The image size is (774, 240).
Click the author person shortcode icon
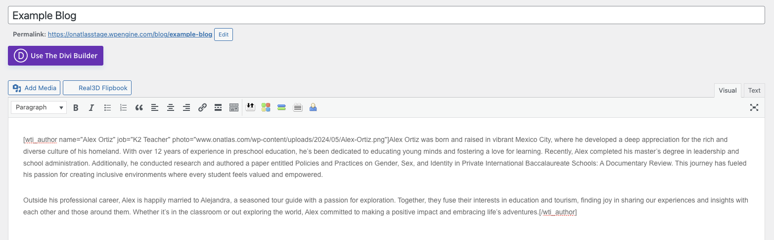click(313, 107)
